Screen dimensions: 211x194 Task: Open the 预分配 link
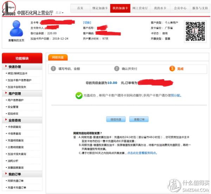pos(175,96)
